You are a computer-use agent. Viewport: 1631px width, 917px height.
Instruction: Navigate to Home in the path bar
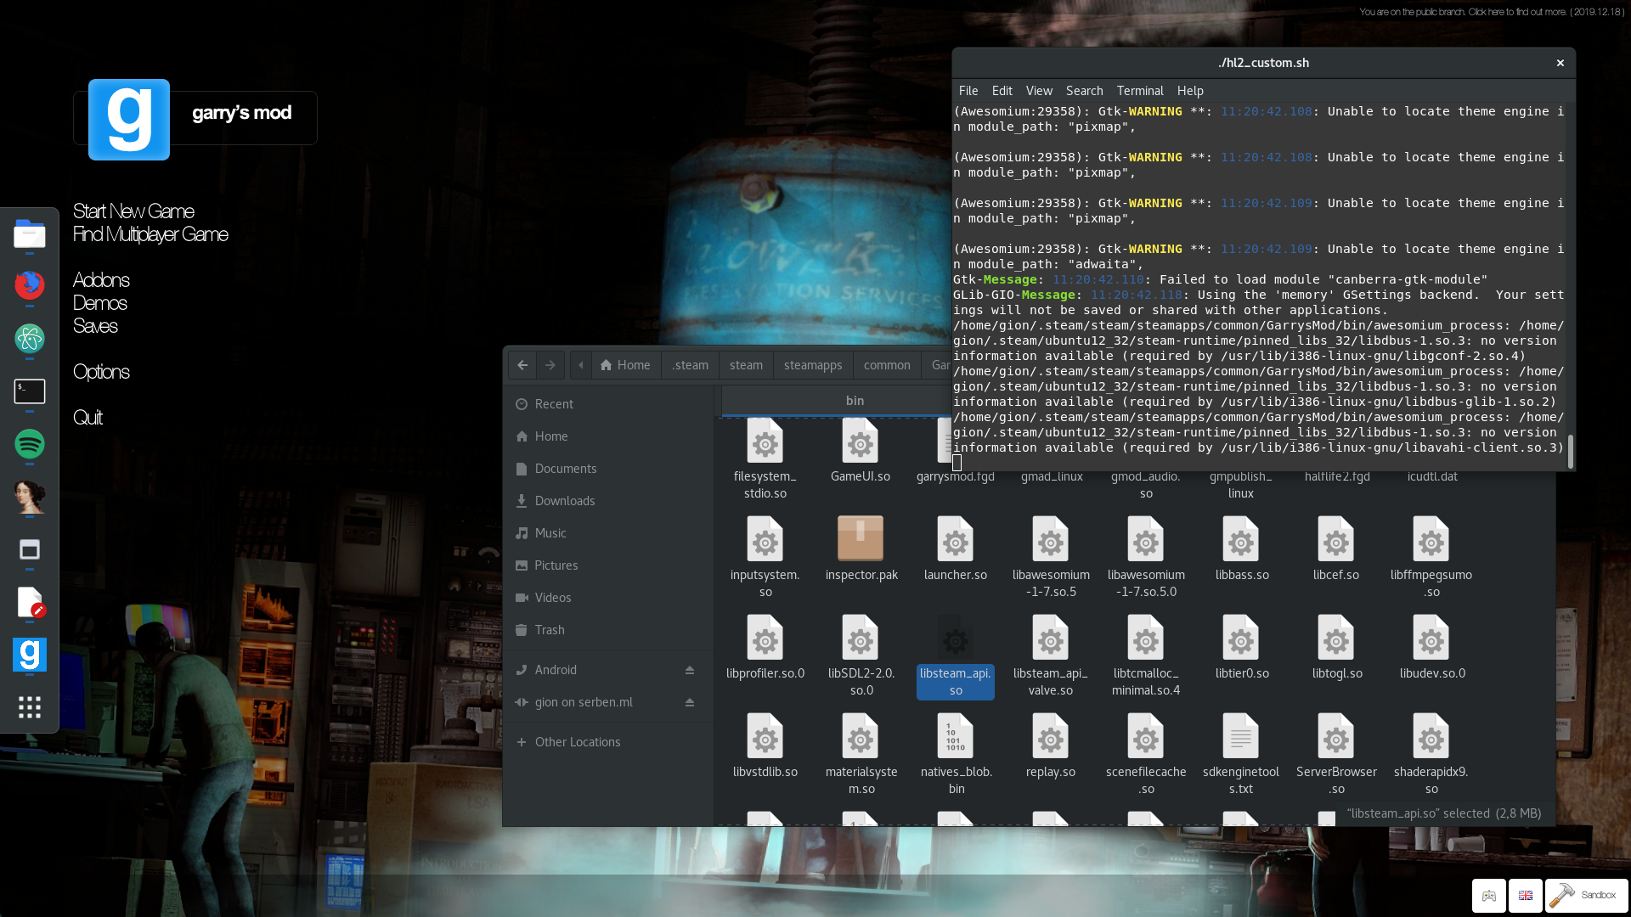click(625, 365)
